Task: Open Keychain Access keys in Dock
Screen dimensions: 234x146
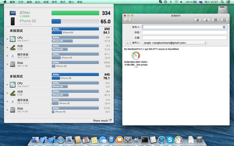Action: point(136,140)
